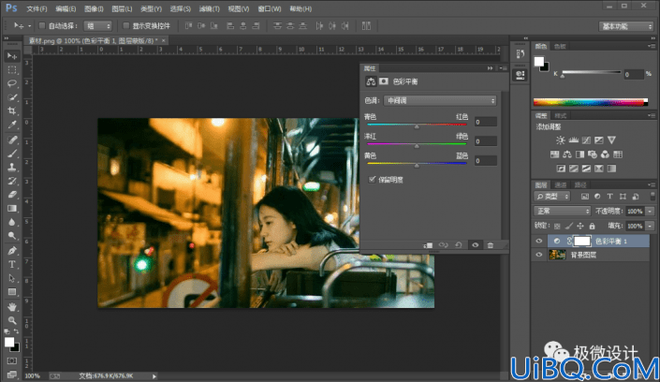Screen dimensions: 660x382
Task: Add a Brightness/Contrast adjustment
Action: [x=560, y=140]
